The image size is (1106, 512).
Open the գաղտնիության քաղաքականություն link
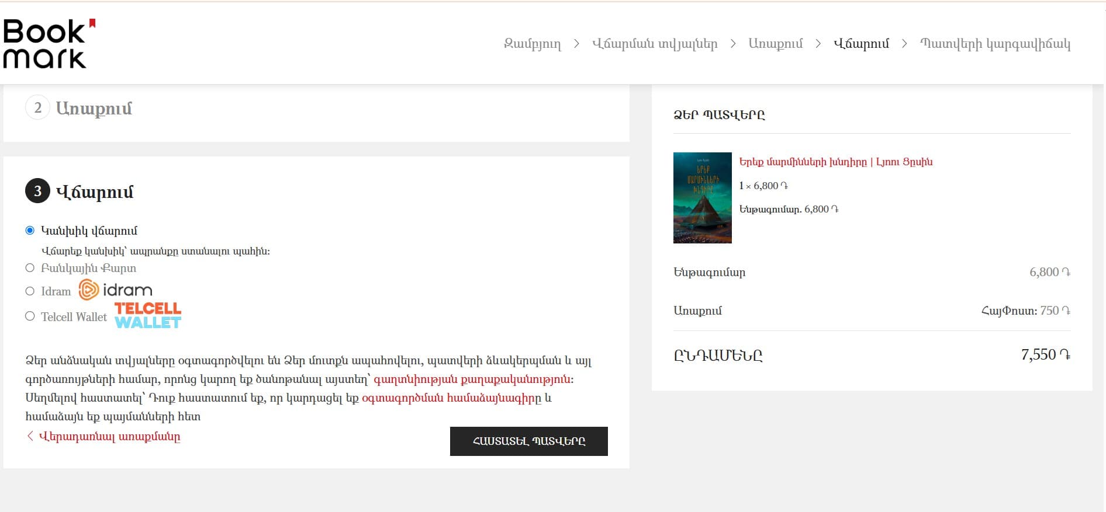pyautogui.click(x=472, y=379)
